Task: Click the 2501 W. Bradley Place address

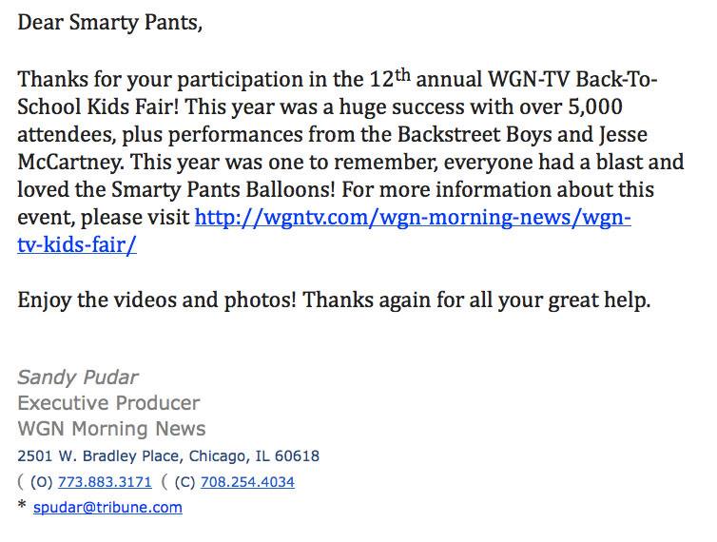Action: [168, 456]
